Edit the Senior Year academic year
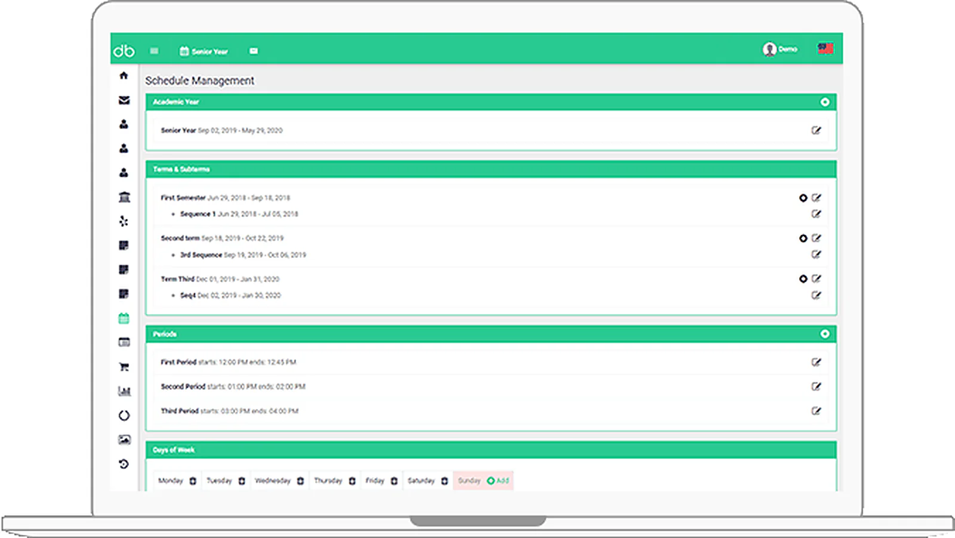Viewport: 955px width, 538px height. pyautogui.click(x=816, y=130)
